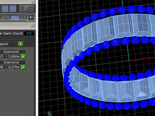The image size is (155, 116).
Task: Click the Report label
Action: coord(4,44)
